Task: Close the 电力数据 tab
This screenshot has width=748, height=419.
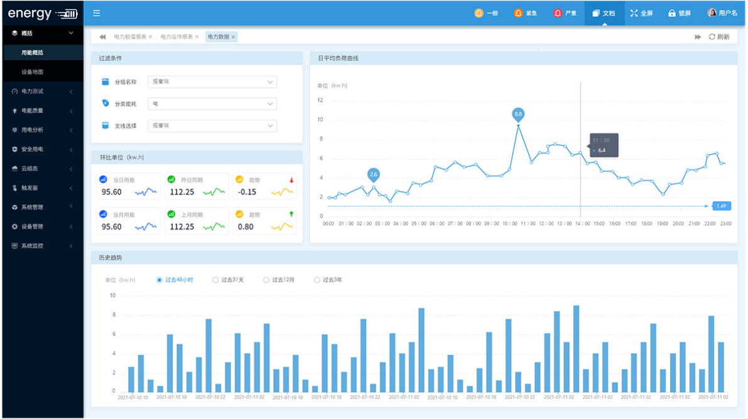Action: [x=234, y=37]
